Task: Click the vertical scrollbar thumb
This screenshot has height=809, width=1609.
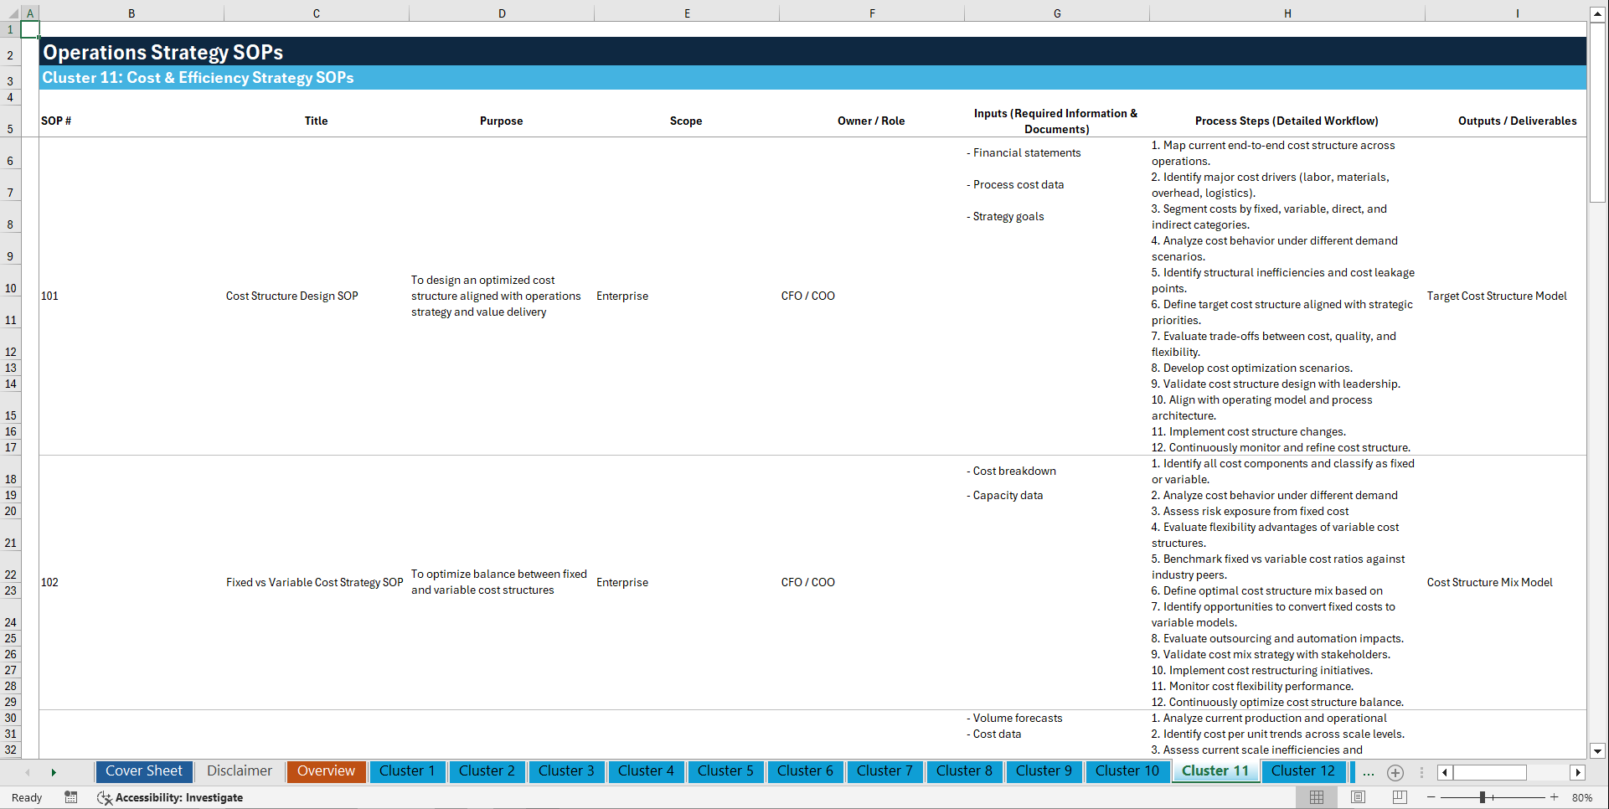Action: (x=1597, y=112)
